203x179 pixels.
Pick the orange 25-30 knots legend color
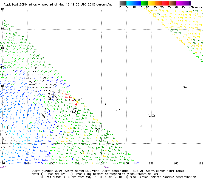click(159, 3)
